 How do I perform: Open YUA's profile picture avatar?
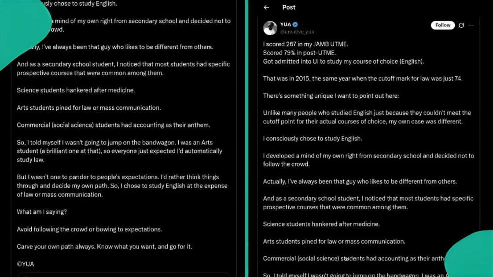point(270,28)
